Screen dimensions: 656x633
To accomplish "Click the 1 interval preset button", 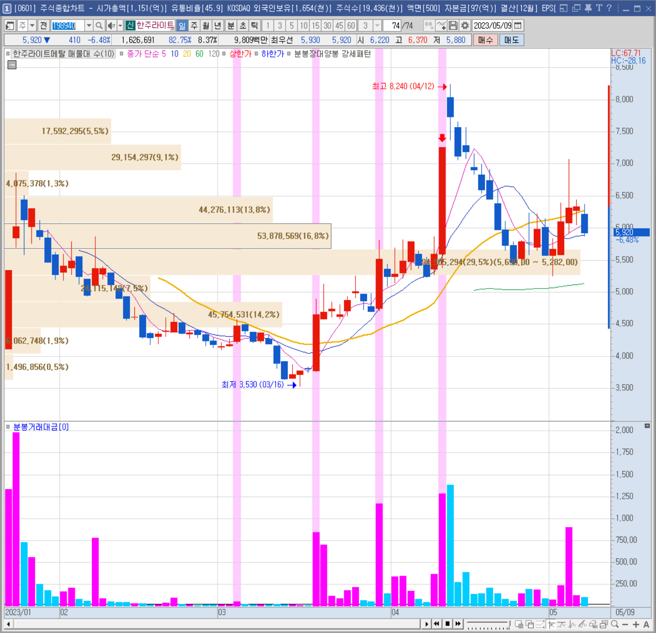I will [268, 25].
